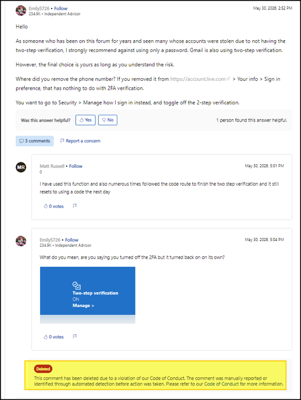Click the thumbs-up Yes helpful button

tap(85, 120)
